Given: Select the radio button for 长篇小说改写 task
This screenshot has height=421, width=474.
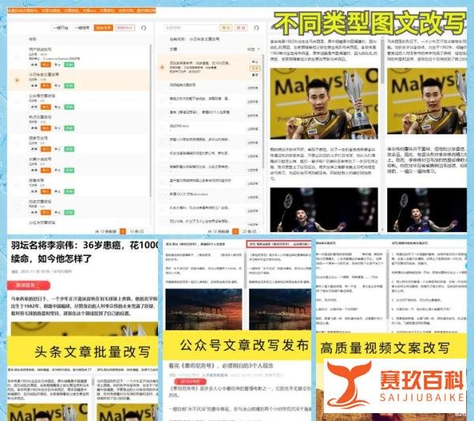Looking at the screenshot, I should [17, 165].
